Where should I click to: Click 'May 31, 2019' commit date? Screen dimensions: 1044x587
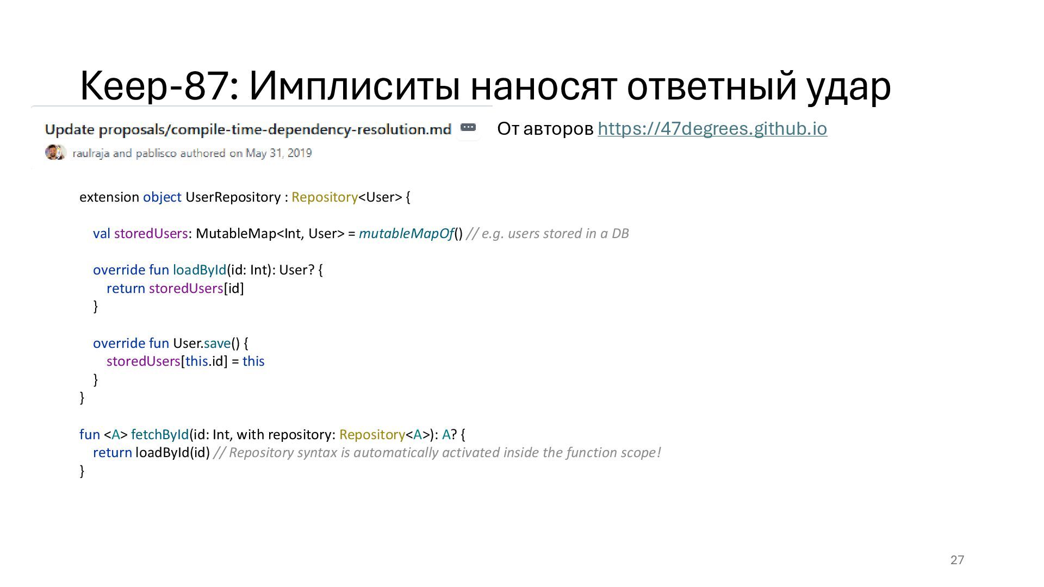(x=278, y=153)
